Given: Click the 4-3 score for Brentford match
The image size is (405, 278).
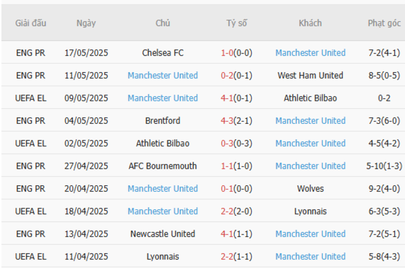Looking at the screenshot, I should 227,121.
